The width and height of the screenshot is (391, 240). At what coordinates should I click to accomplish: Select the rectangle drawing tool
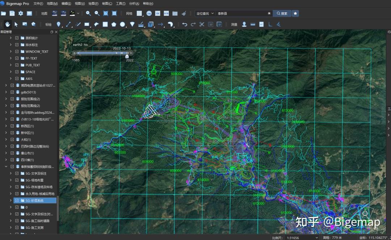click(x=87, y=24)
